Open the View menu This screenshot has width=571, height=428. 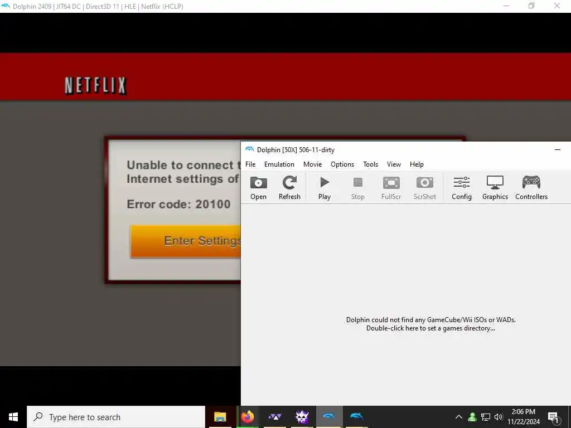[394, 164]
